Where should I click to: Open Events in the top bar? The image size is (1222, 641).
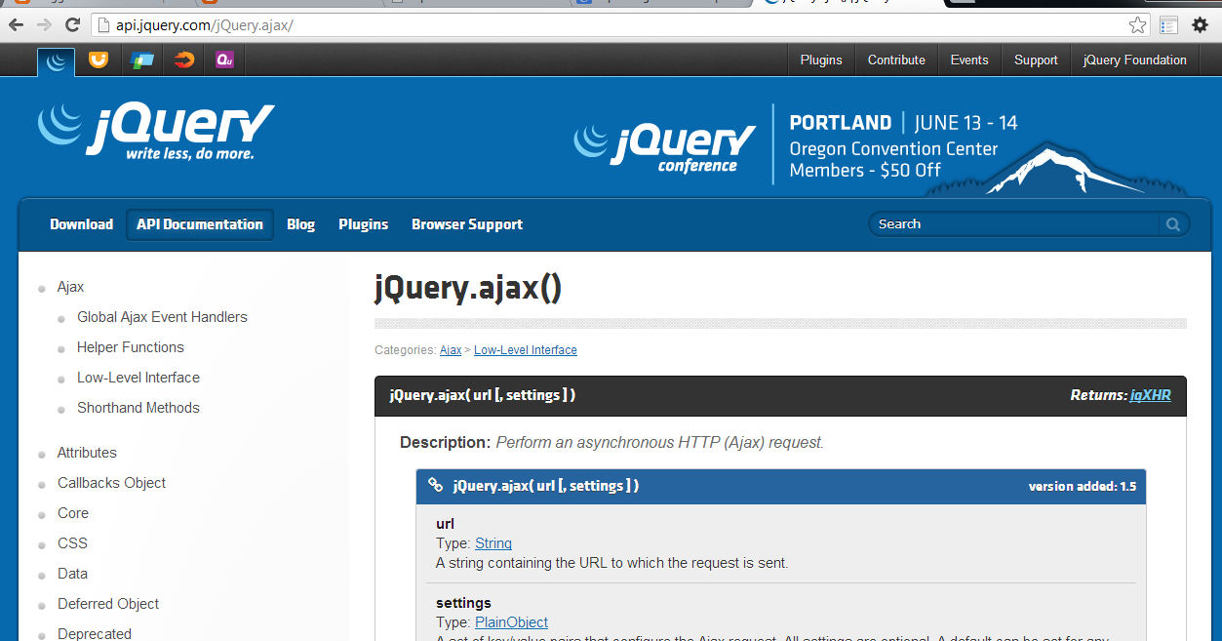click(969, 60)
